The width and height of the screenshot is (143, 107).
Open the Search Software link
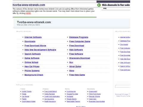tap(32, 54)
